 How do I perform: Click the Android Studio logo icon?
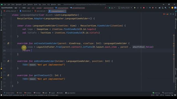2,4
